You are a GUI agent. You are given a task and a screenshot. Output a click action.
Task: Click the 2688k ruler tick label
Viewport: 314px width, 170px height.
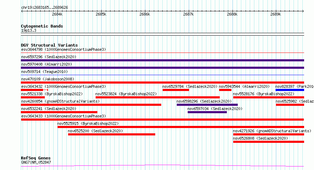coord(232,14)
